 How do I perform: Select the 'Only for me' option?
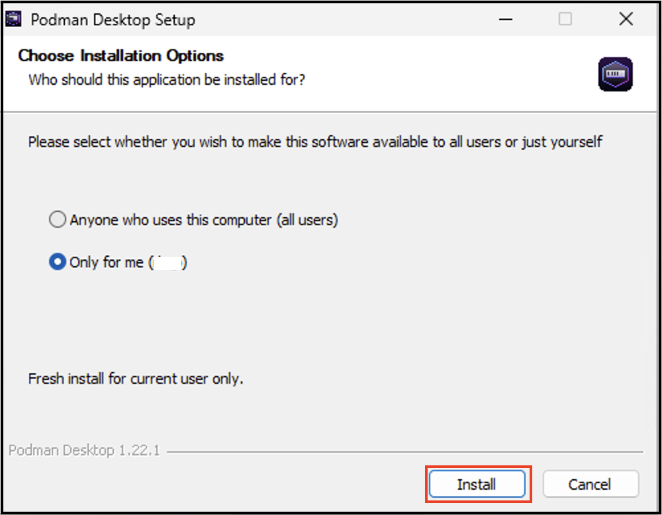tap(58, 261)
